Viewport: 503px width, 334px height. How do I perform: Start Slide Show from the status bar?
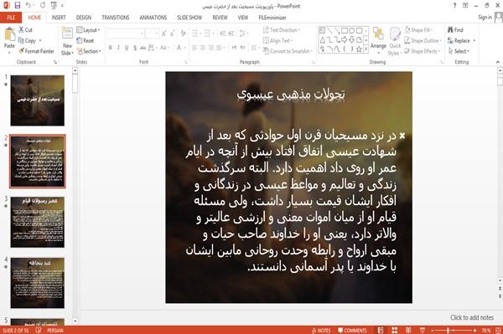pyautogui.click(x=423, y=330)
